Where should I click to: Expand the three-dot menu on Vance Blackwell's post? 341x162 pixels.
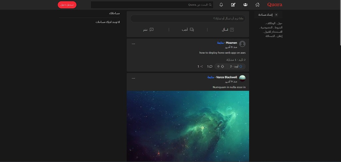133,78
